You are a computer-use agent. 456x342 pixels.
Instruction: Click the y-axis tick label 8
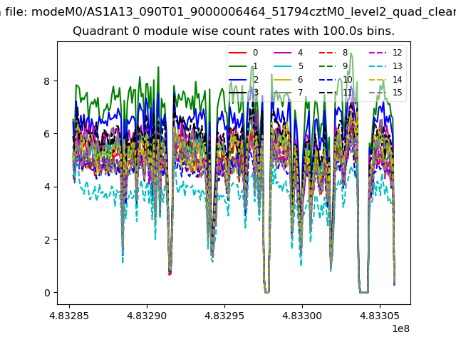[x=46, y=81]
